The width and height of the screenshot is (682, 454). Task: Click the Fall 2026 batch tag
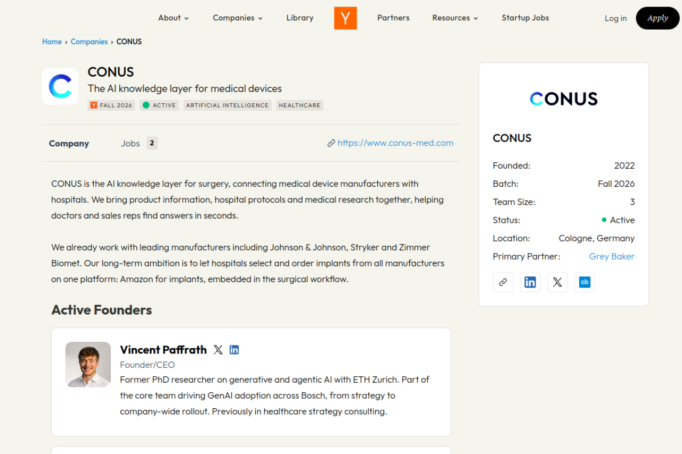tap(111, 105)
